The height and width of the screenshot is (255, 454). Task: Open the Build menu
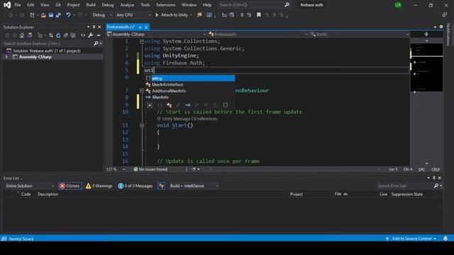point(91,5)
